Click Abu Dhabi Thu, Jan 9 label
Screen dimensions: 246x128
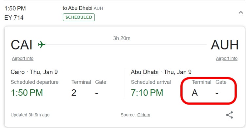[161, 72]
